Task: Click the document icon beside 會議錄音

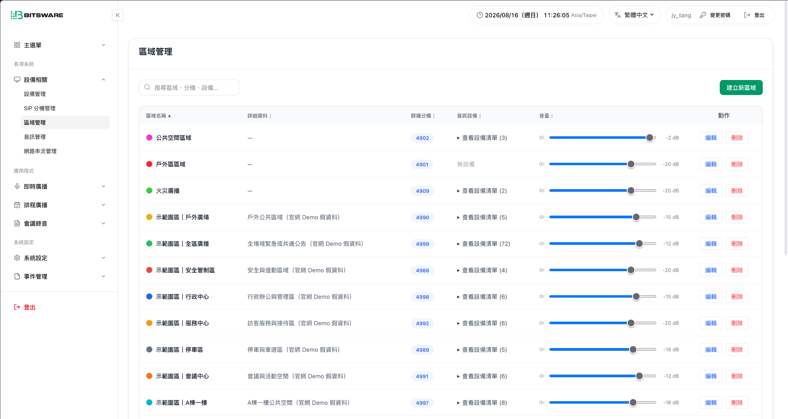Action: 17,223
